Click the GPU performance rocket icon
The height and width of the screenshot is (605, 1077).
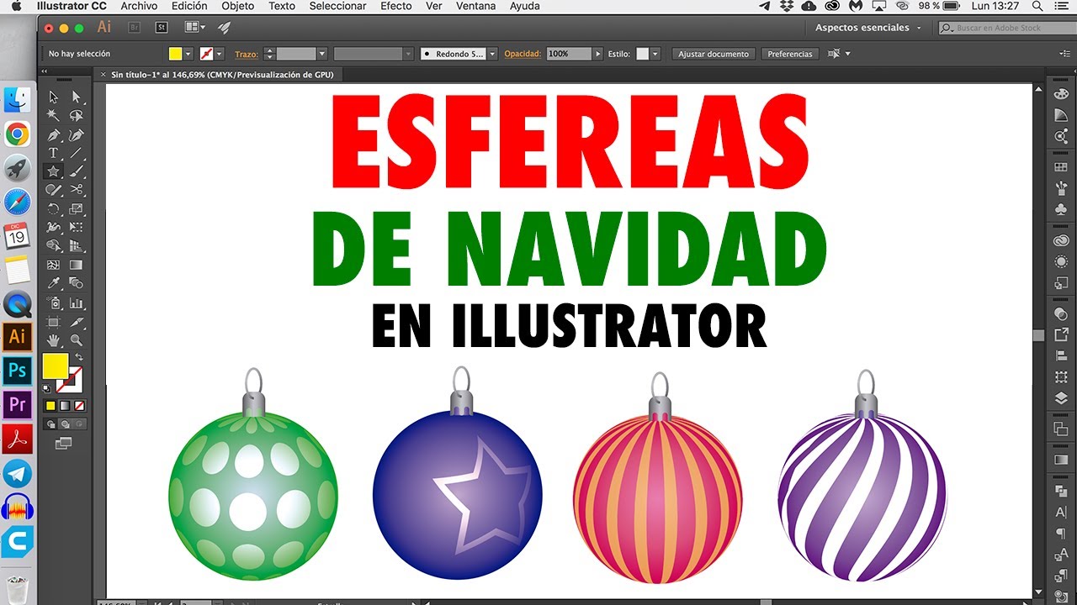click(x=225, y=27)
